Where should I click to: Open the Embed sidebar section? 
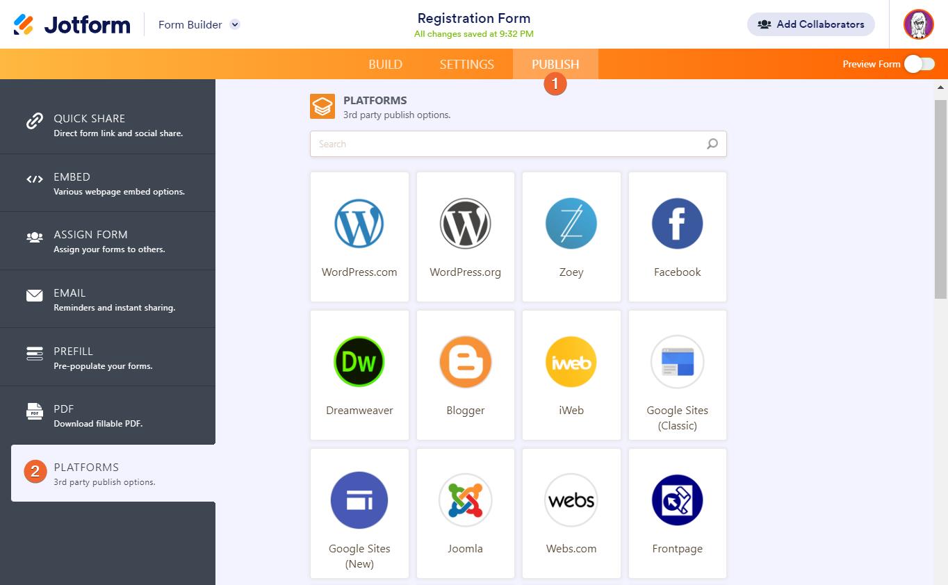click(108, 183)
